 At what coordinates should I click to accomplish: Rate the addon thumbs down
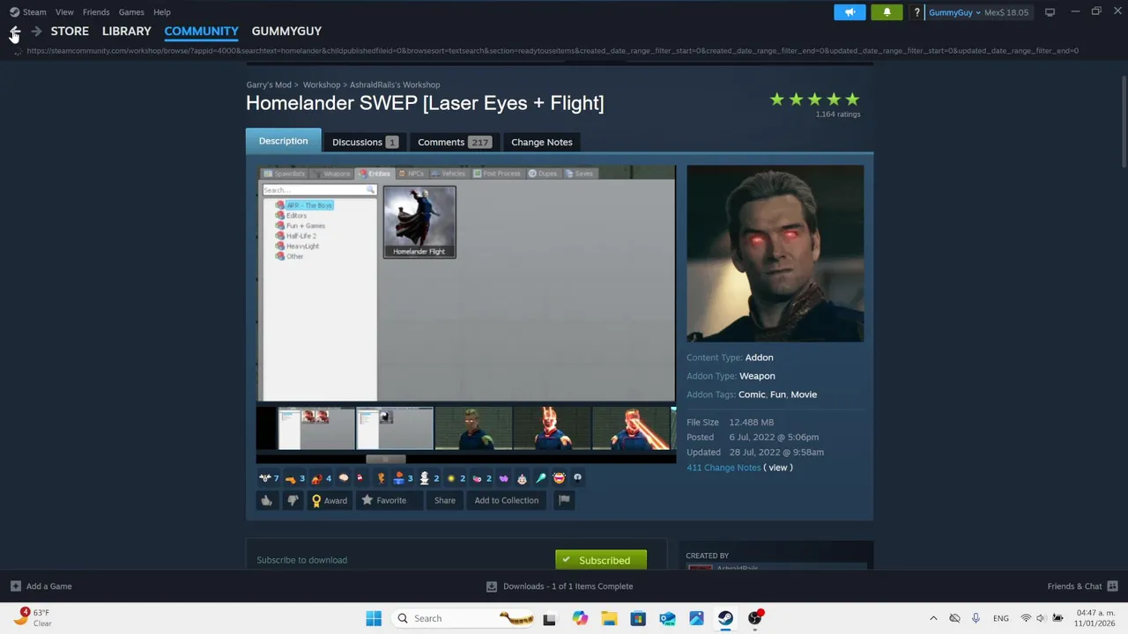(x=293, y=500)
